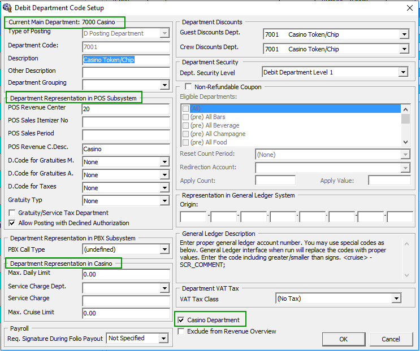Click the Description field with Casino Token/Chip
The width and height of the screenshot is (420, 351).
126,60
